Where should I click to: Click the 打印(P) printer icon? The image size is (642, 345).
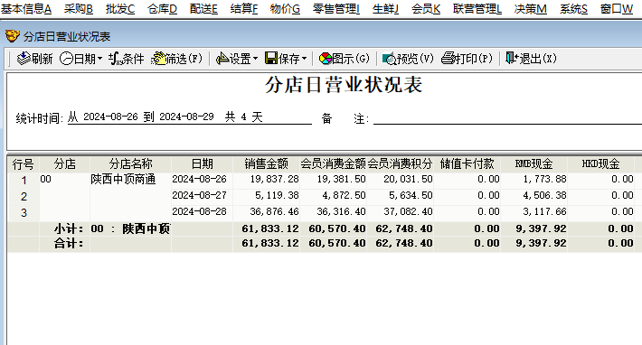pos(448,59)
